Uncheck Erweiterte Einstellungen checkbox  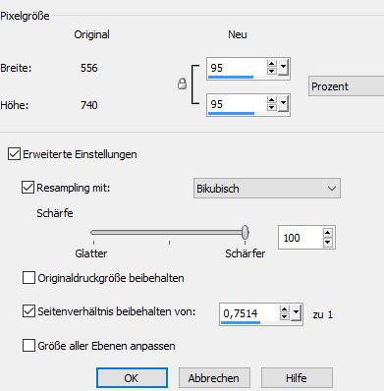click(x=14, y=154)
